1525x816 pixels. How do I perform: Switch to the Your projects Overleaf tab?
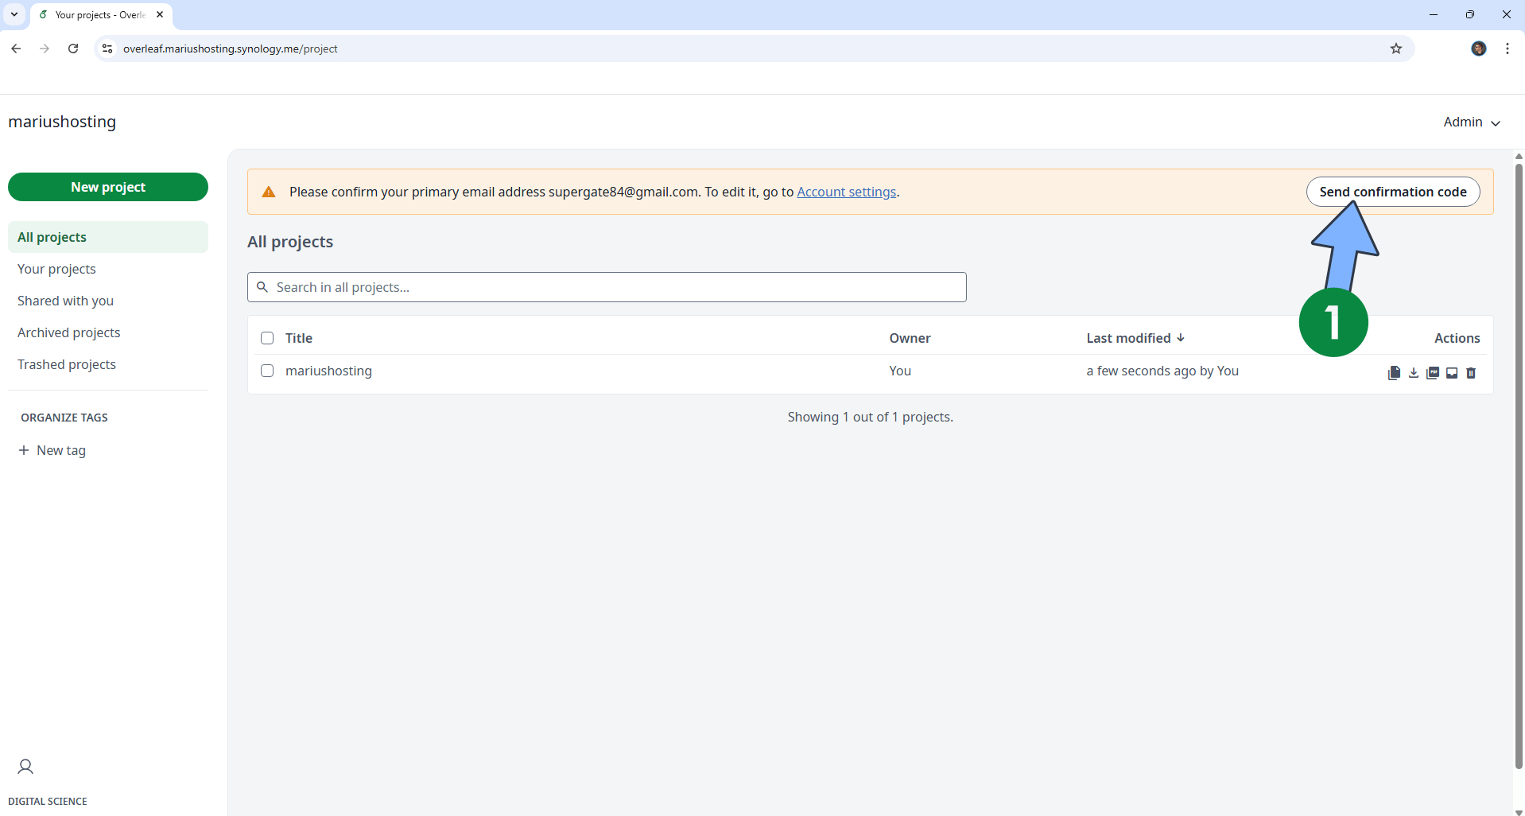tap(95, 14)
